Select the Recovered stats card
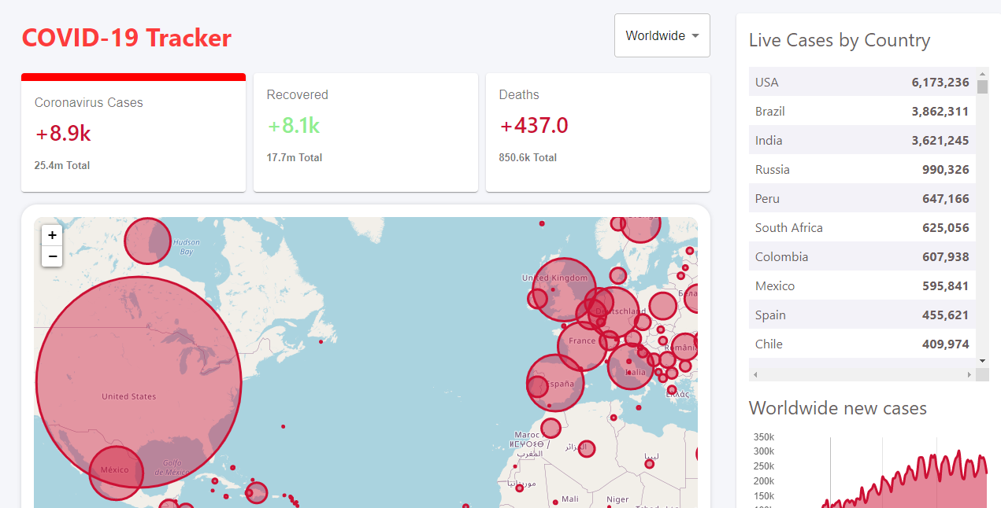The image size is (1001, 508). click(365, 132)
